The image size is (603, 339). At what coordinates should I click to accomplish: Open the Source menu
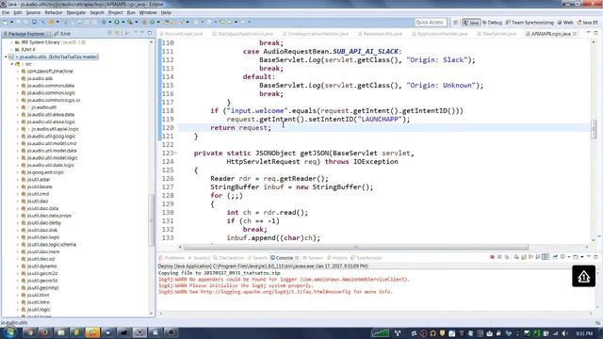33,12
